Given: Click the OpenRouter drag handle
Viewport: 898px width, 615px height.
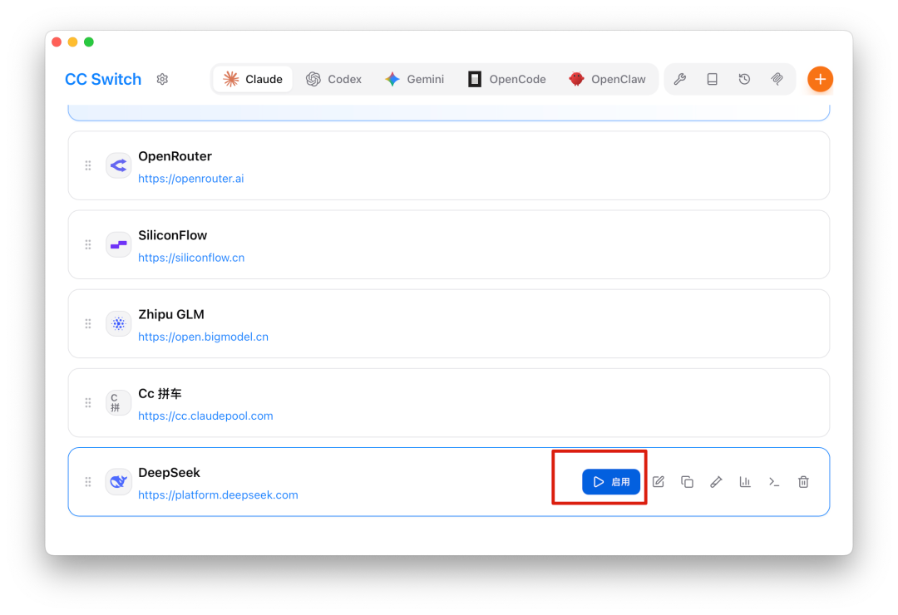Looking at the screenshot, I should pyautogui.click(x=88, y=165).
